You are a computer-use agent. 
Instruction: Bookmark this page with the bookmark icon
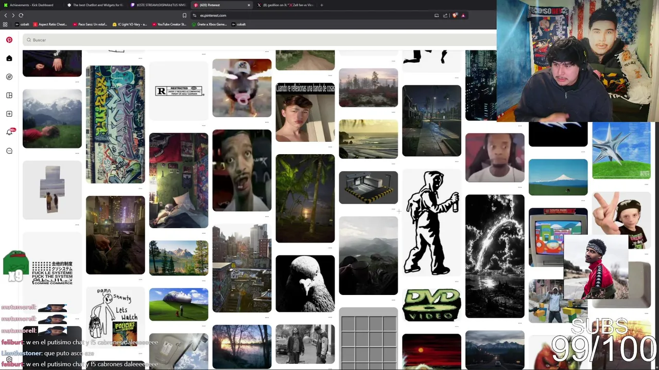185,15
